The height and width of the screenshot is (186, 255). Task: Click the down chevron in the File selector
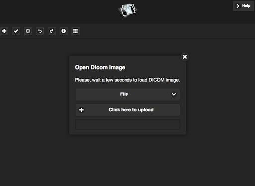[x=174, y=94]
